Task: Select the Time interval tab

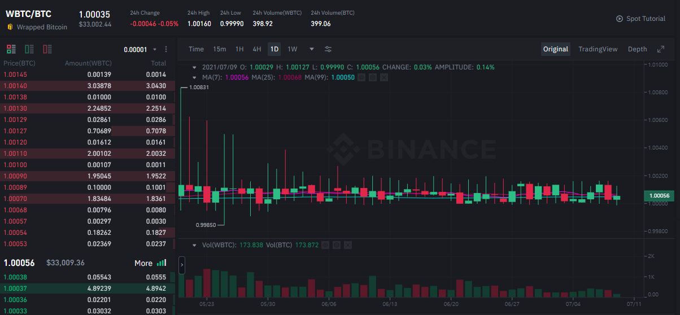Action: pos(196,49)
